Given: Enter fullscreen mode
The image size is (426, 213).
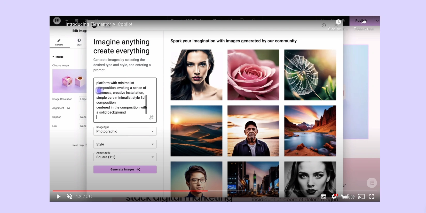Looking at the screenshot, I should click(x=372, y=197).
